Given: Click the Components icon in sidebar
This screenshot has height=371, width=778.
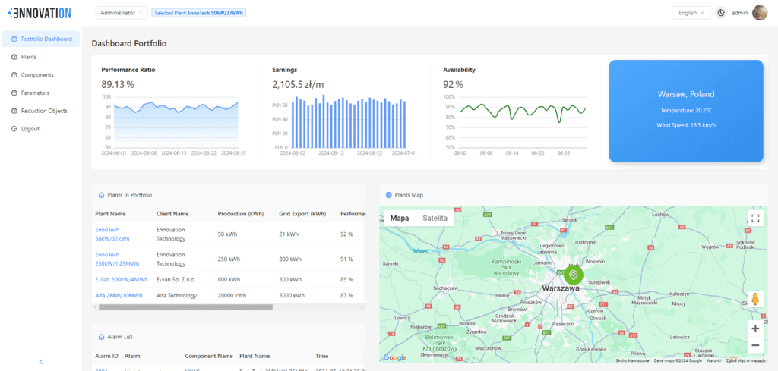Looking at the screenshot, I should [14, 75].
